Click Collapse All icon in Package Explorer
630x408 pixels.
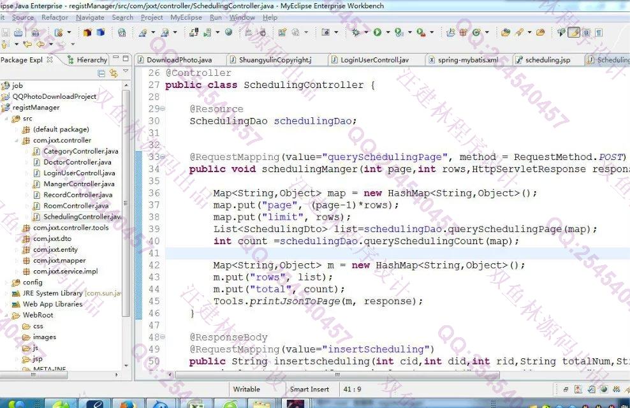click(101, 73)
